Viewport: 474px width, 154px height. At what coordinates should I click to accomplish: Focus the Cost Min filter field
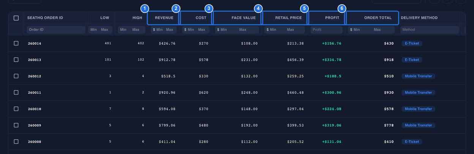191,30
